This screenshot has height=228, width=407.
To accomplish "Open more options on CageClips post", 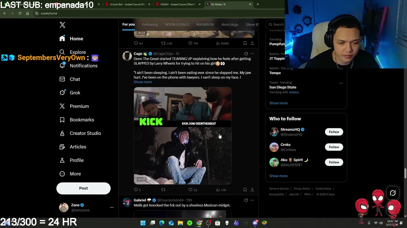I will (x=252, y=54).
